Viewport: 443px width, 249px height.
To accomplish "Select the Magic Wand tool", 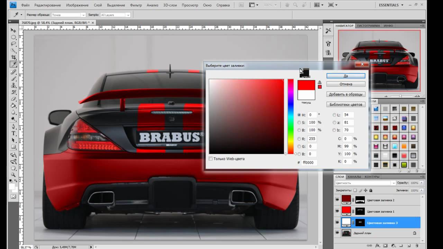I will [13, 50].
